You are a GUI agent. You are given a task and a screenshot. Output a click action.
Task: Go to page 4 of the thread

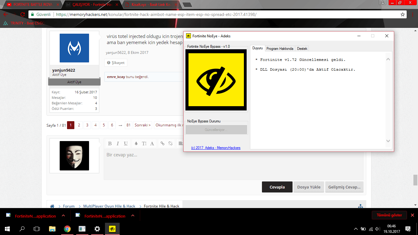95,125
